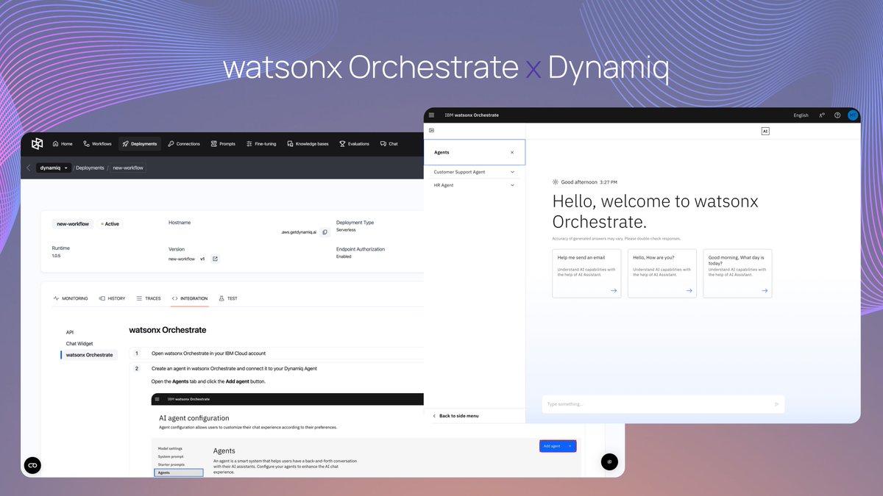Viewport: 883px width, 496px height.
Task: Open the user avatar in Orchestrate header
Action: coord(853,115)
